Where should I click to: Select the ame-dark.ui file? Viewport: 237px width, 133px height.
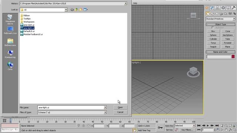click(27, 25)
